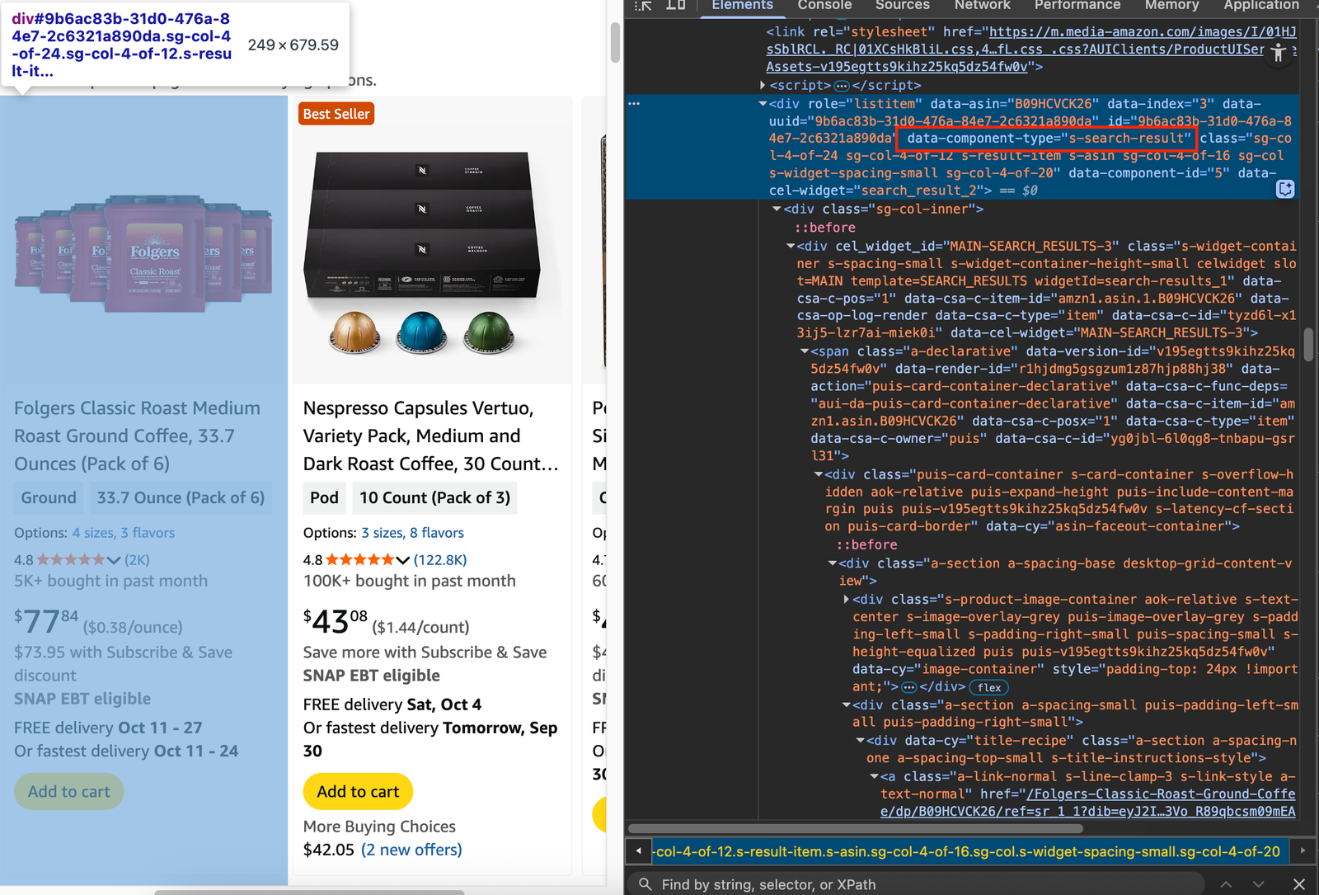
Task: Click the accessibility person icon overlay
Action: click(1279, 53)
